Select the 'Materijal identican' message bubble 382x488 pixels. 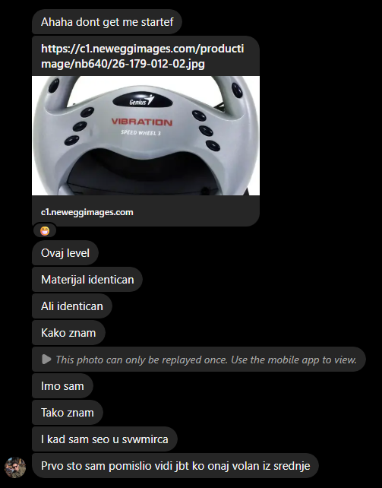pyautogui.click(x=87, y=280)
